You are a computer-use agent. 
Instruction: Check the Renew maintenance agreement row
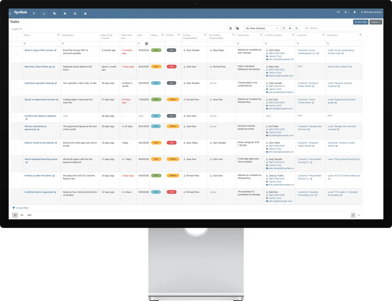pos(17,131)
